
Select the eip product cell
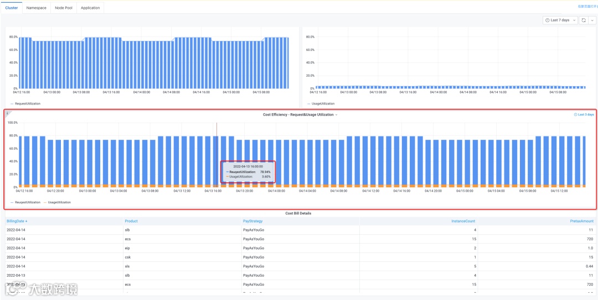click(x=182, y=248)
